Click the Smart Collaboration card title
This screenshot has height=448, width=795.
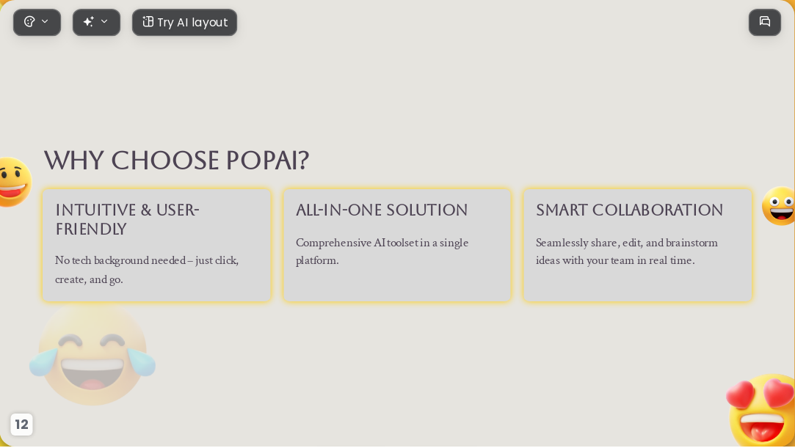click(629, 210)
